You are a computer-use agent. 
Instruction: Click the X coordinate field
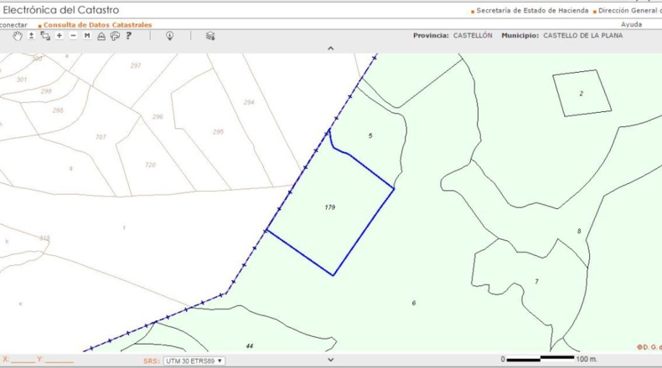pyautogui.click(x=23, y=360)
